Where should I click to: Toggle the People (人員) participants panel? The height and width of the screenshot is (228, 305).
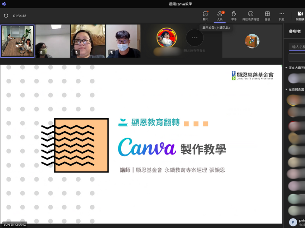[x=220, y=16]
